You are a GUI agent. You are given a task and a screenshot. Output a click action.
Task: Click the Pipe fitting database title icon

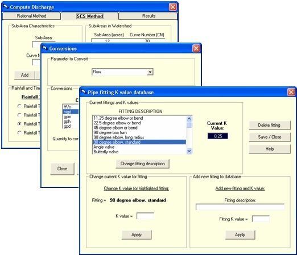click(x=84, y=92)
